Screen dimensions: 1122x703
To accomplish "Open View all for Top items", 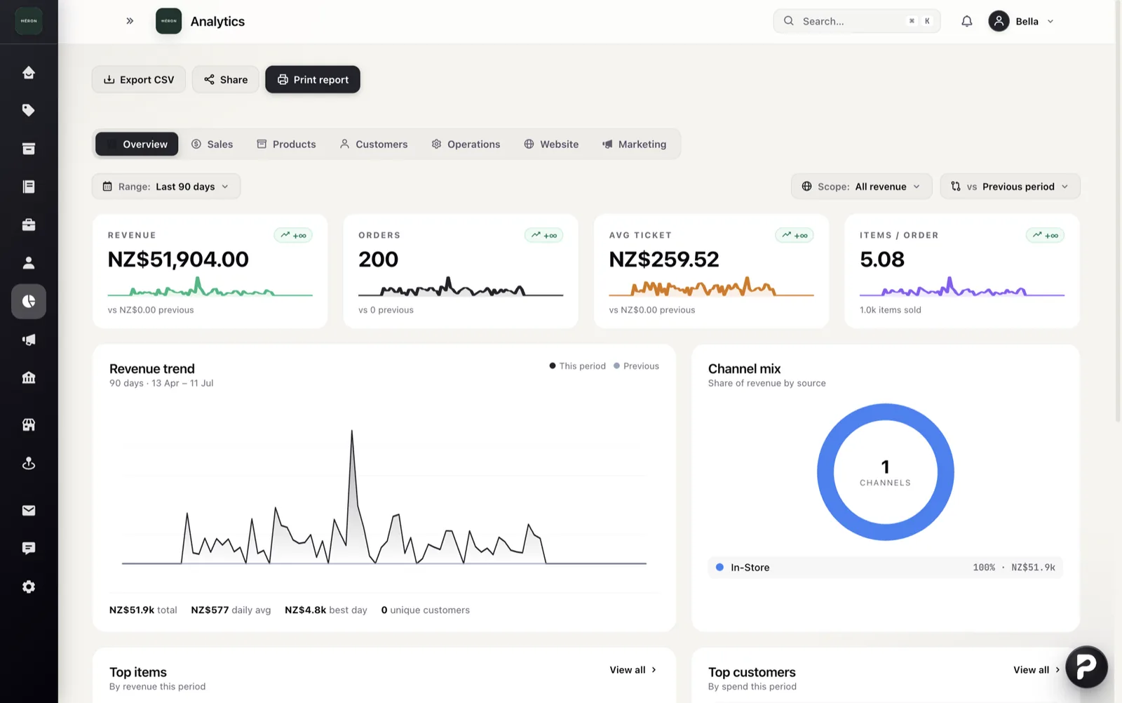I will [633, 670].
